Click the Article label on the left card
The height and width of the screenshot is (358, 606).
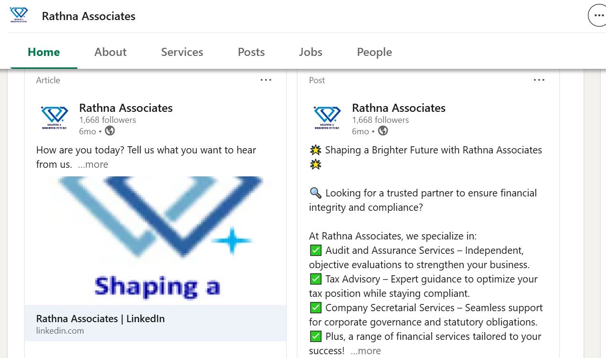pyautogui.click(x=48, y=80)
